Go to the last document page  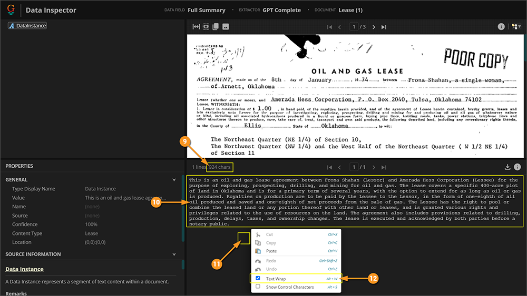(384, 27)
